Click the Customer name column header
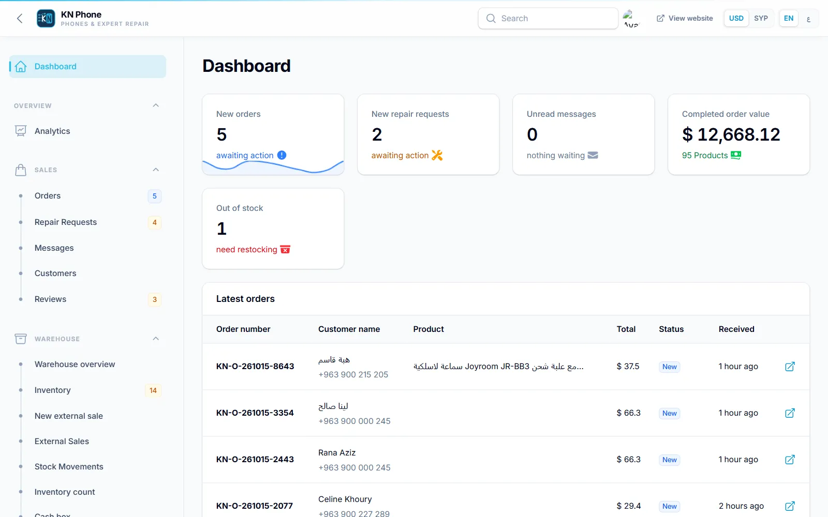The width and height of the screenshot is (828, 517). pos(349,329)
